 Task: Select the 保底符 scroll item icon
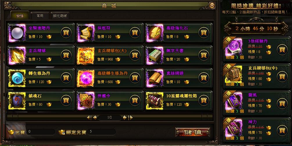coord(86,33)
